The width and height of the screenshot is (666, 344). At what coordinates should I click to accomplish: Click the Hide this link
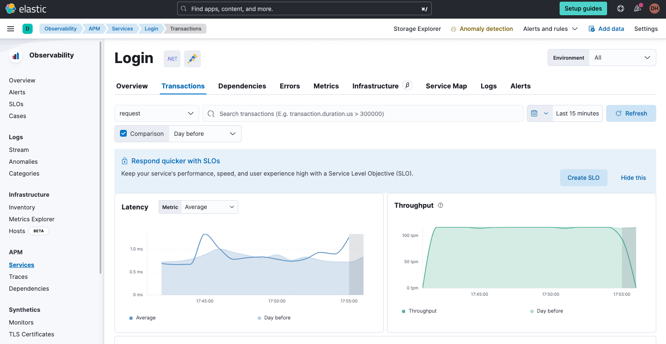(633, 178)
